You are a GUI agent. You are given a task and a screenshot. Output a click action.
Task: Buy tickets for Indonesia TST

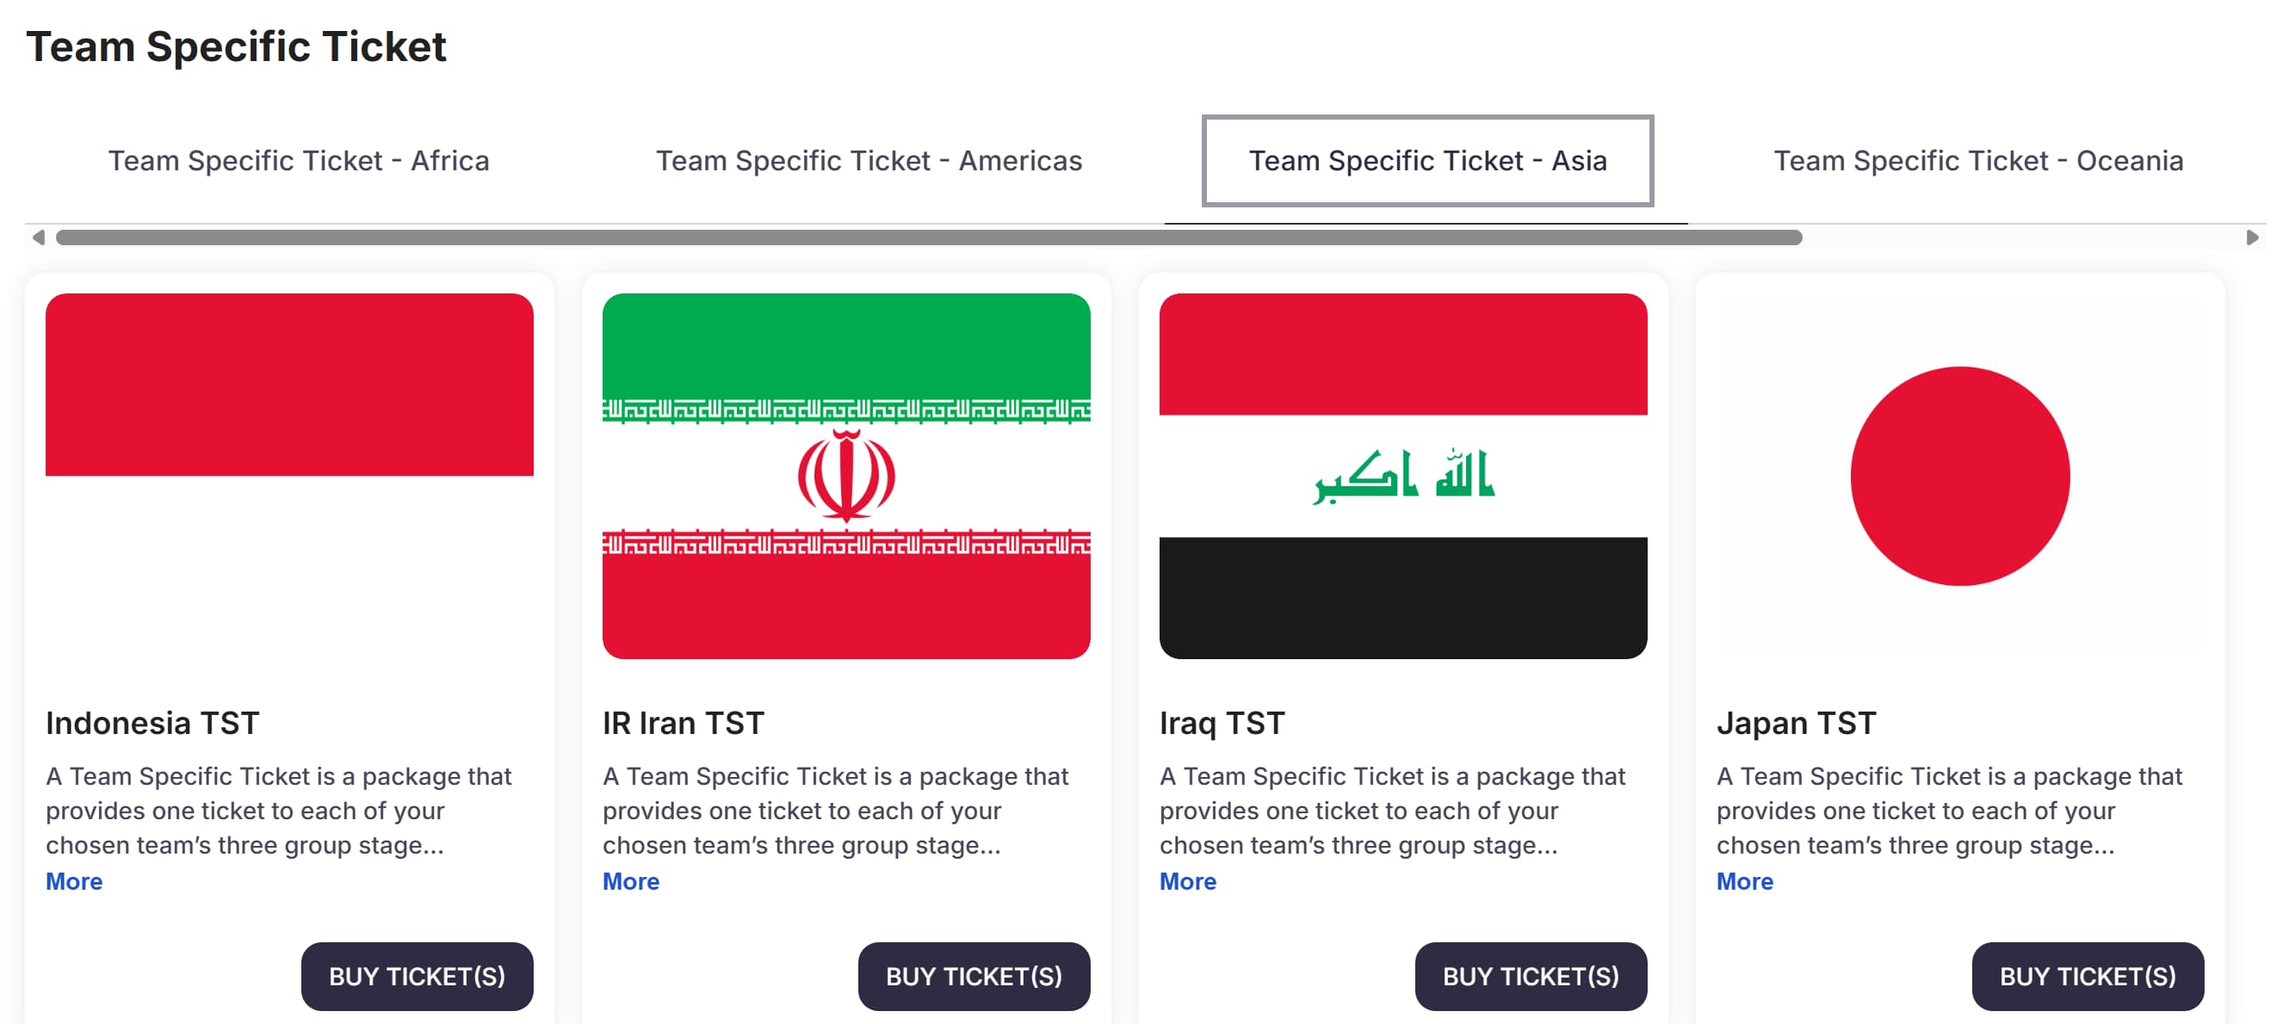click(417, 976)
